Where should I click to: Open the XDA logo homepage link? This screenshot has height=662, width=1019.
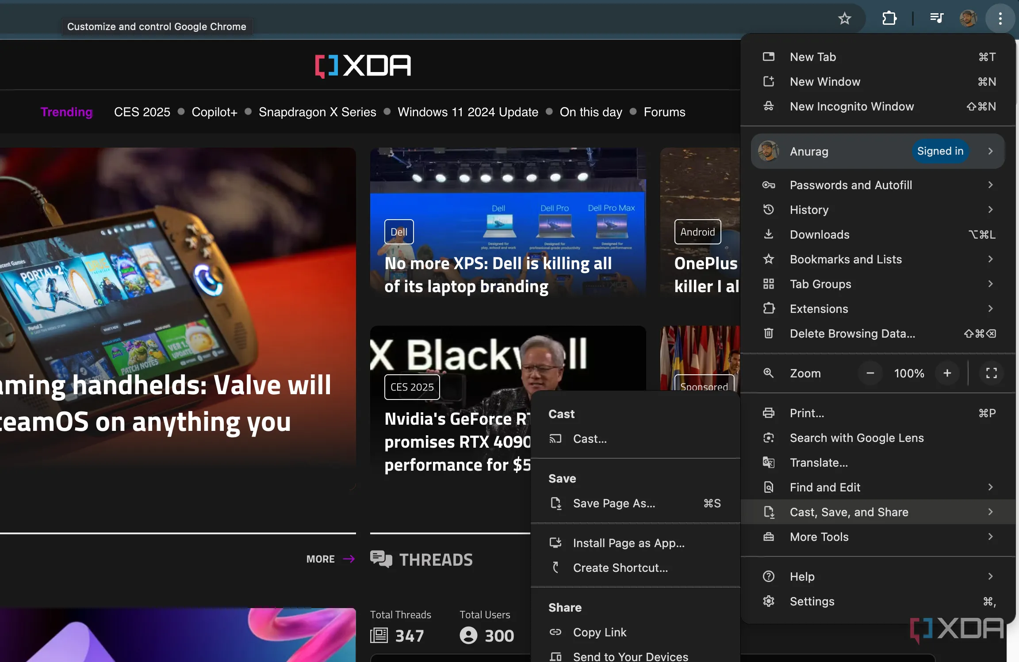point(363,66)
